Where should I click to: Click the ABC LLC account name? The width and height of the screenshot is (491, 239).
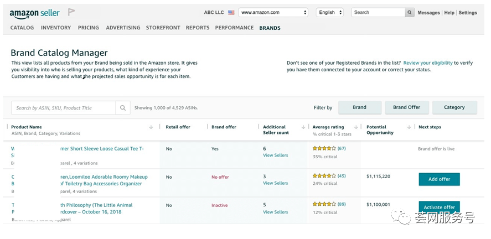[x=214, y=13]
